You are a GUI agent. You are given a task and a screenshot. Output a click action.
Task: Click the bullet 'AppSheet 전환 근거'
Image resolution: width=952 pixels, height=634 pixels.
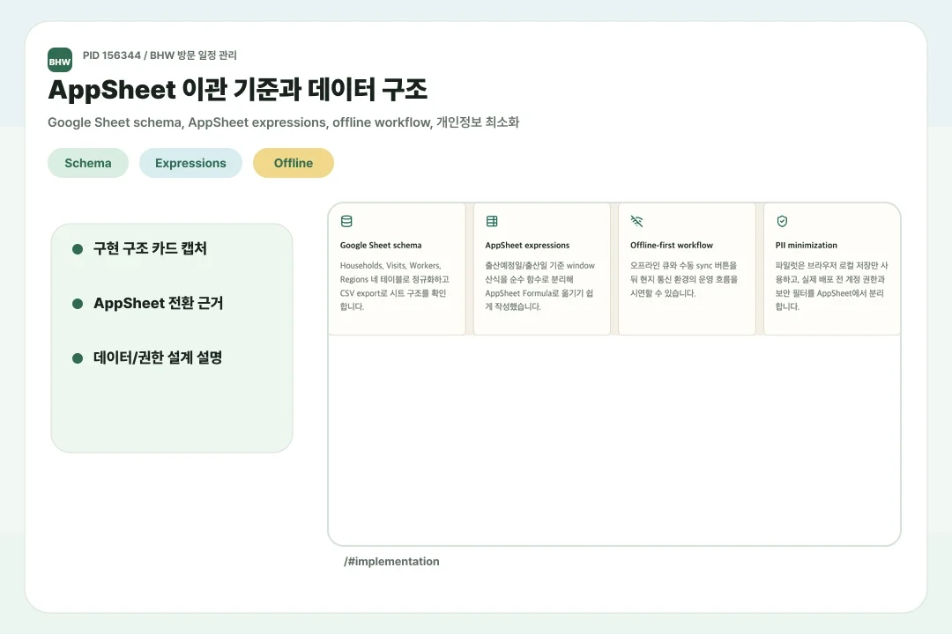pyautogui.click(x=159, y=303)
